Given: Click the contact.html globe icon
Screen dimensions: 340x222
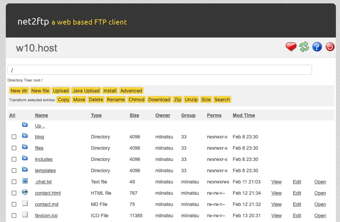Looking at the screenshot, I should click(x=25, y=192).
